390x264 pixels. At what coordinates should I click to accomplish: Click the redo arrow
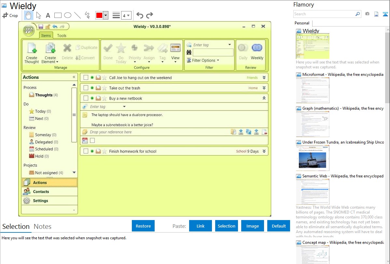tap(149, 15)
